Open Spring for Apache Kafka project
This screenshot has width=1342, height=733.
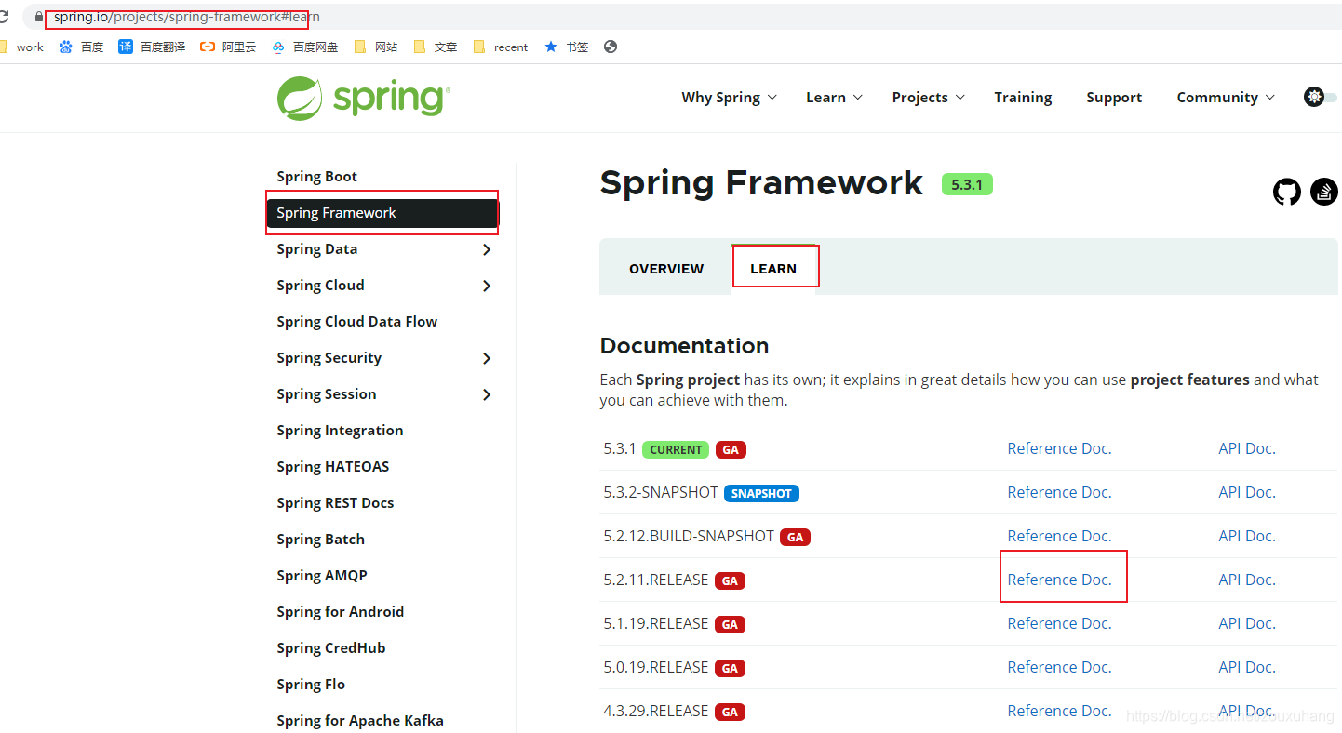click(360, 721)
